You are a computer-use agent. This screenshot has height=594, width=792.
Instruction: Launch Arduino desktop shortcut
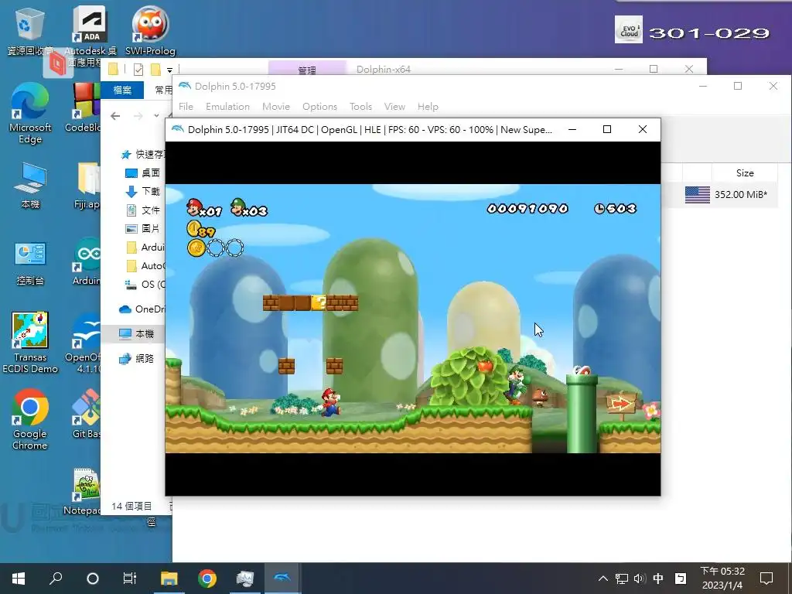[x=87, y=261]
